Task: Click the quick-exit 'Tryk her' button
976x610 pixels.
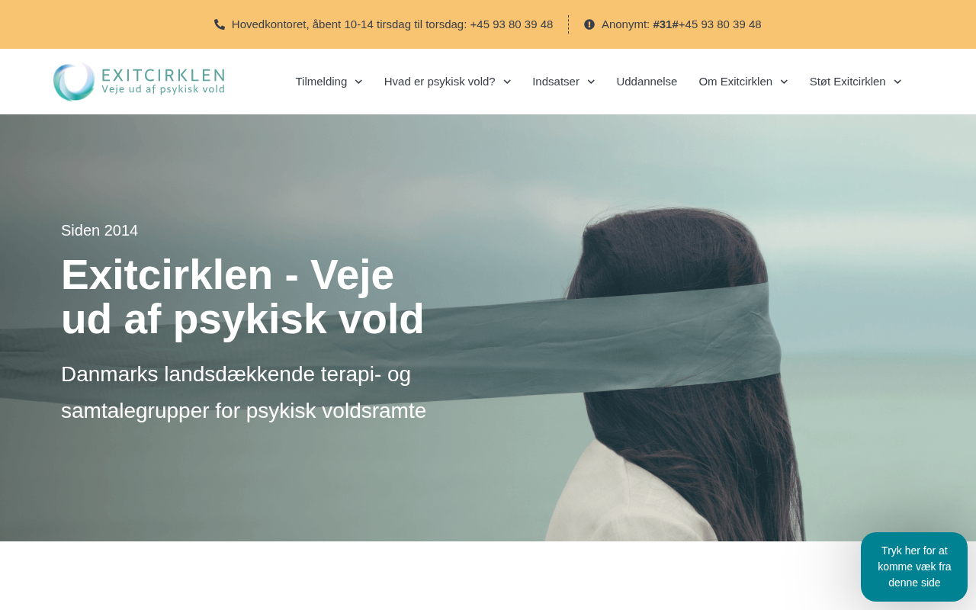Action: 914,567
